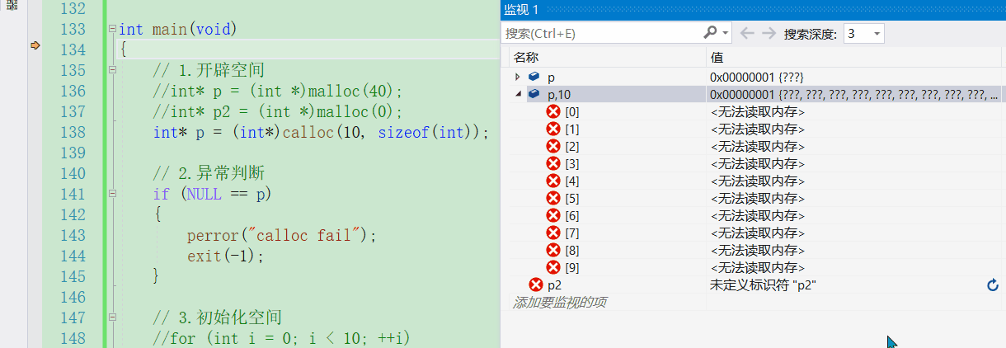Collapse the comment block at line 135
This screenshot has height=348, width=1006.
coord(112,70)
